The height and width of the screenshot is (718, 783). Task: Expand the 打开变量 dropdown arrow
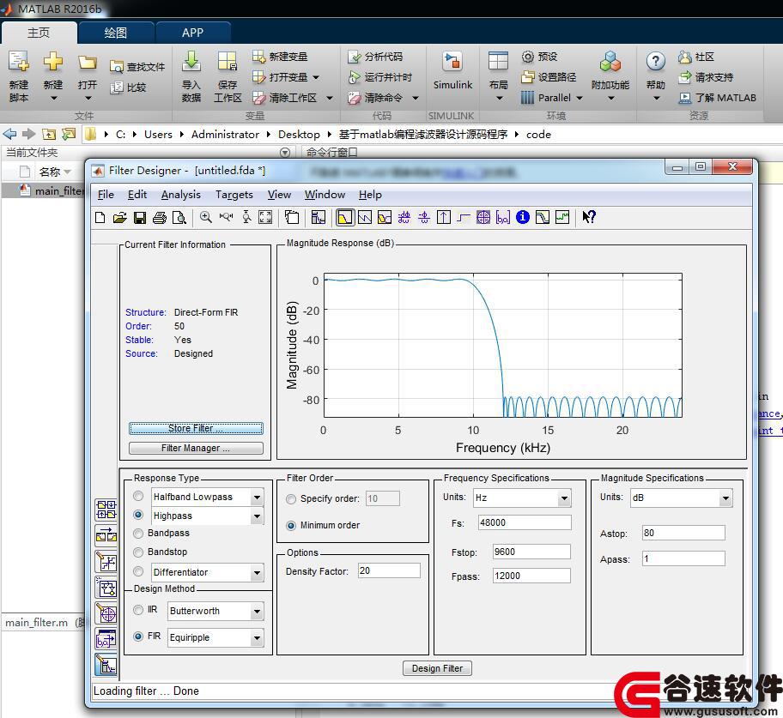316,77
